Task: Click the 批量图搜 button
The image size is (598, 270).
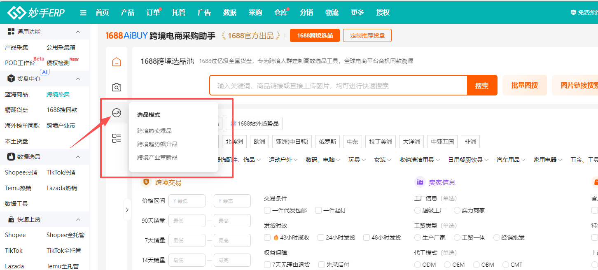Action: 524,86
